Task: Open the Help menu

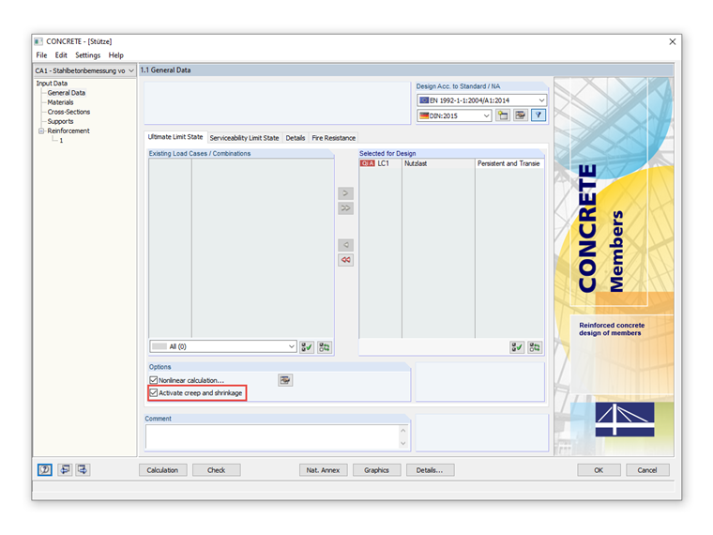Action: pos(116,55)
